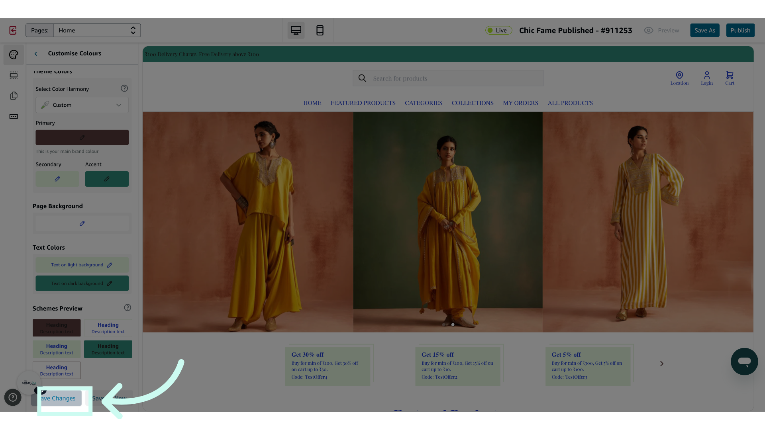Edit the Accent colour swatch
765x430 pixels.
[x=107, y=179]
